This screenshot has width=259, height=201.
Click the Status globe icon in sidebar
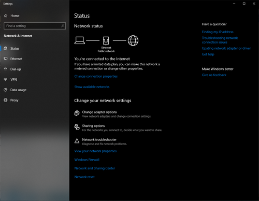[6, 48]
